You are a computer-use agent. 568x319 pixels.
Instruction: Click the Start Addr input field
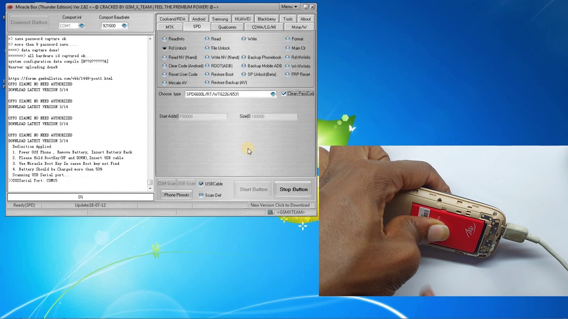point(203,117)
